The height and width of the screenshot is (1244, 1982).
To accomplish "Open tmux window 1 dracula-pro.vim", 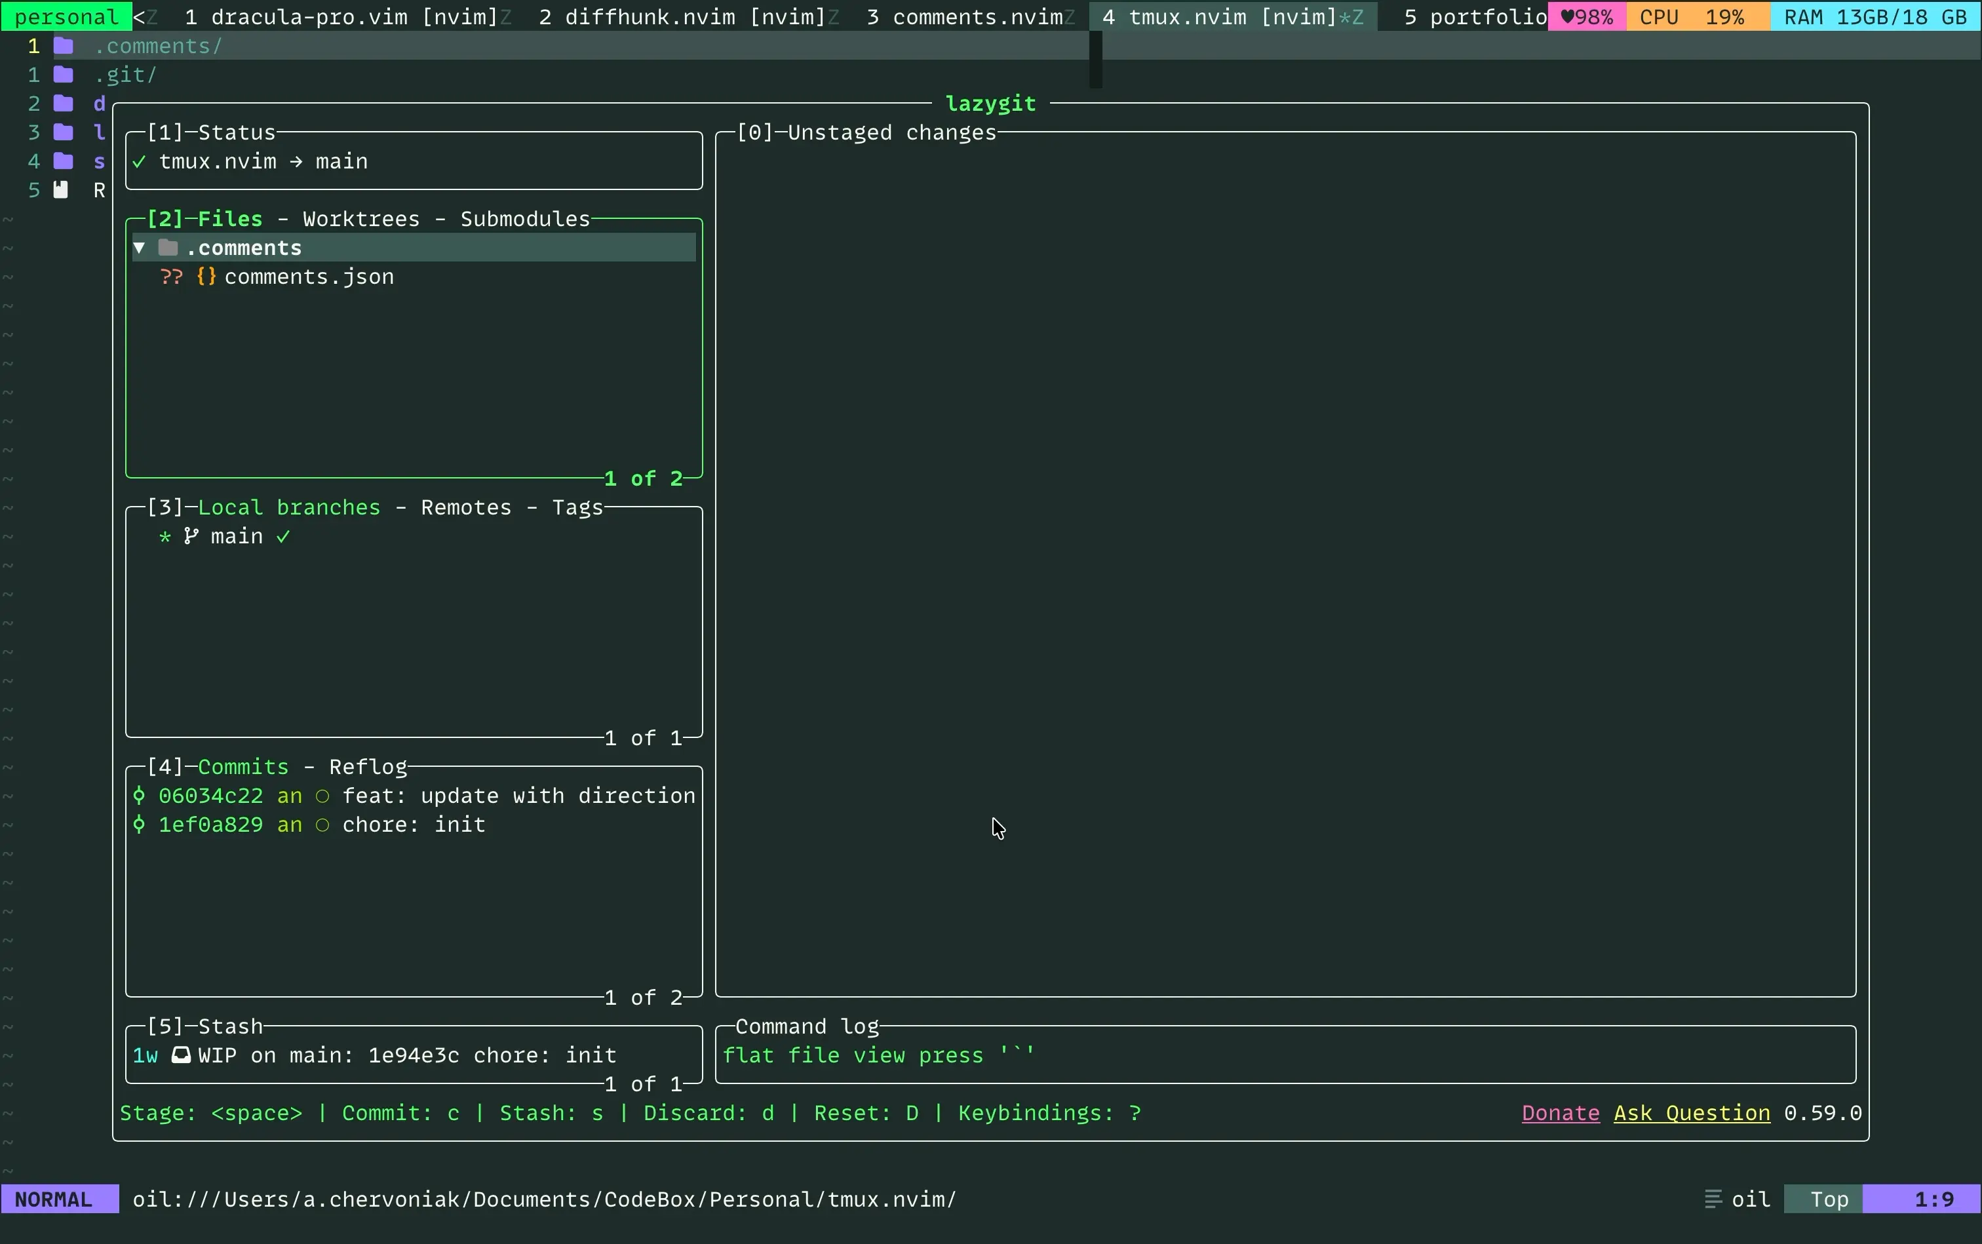I will [341, 16].
